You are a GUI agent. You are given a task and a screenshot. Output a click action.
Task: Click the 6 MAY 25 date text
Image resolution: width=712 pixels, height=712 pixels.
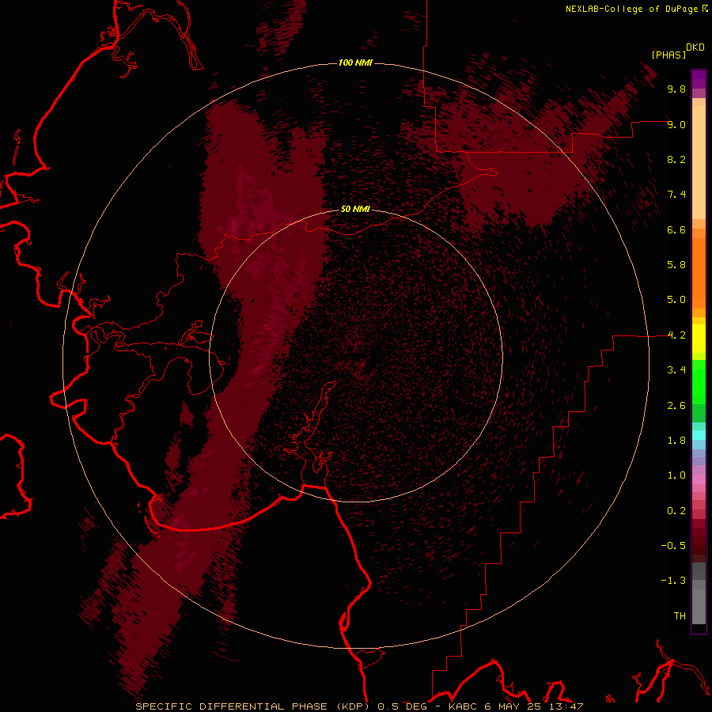512,706
